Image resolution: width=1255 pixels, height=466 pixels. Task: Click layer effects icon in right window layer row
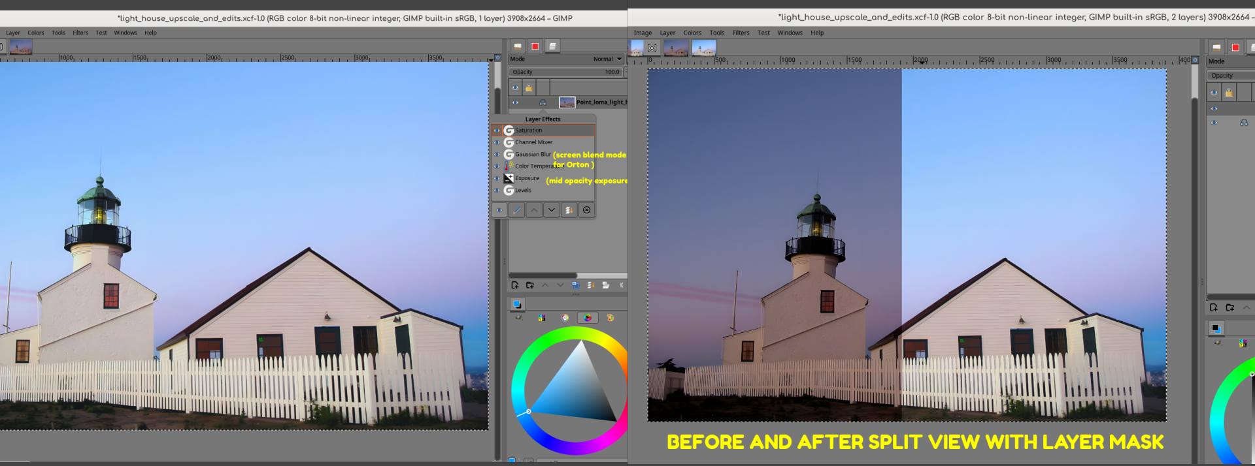pos(1244,123)
